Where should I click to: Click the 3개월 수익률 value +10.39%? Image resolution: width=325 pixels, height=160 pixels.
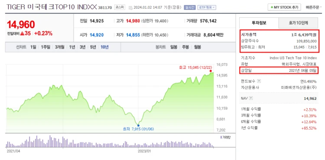tap(309, 115)
